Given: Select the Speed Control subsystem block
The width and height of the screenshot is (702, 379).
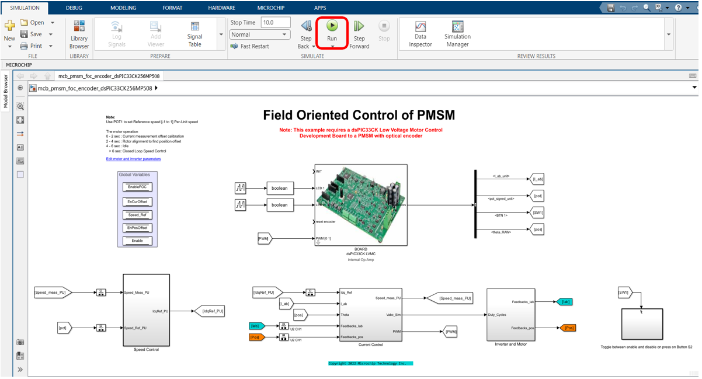Looking at the screenshot, I should pyautogui.click(x=146, y=310).
